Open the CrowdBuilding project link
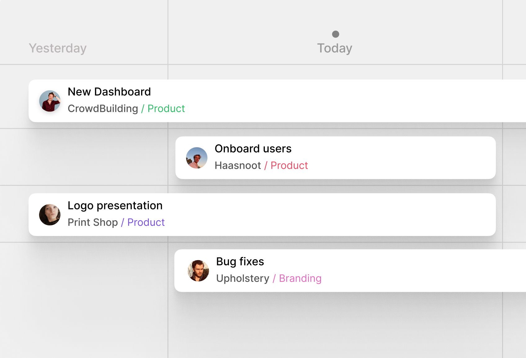Screen dimensions: 526x358 coord(103,109)
